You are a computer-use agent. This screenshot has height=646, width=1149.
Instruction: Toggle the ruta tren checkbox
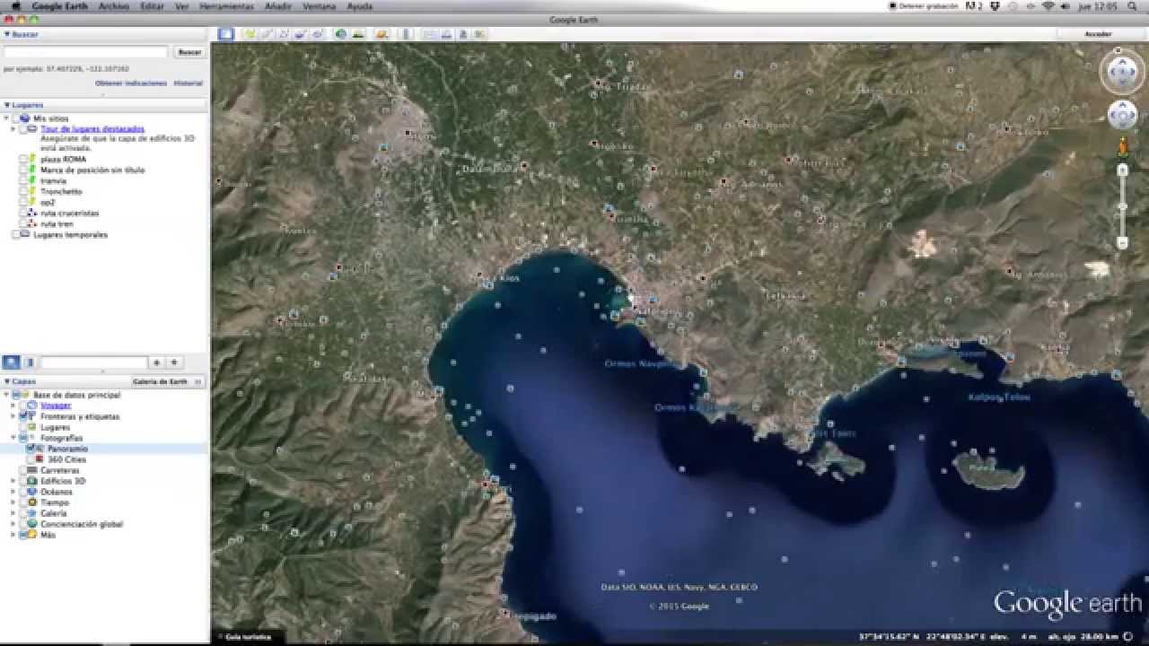(24, 223)
